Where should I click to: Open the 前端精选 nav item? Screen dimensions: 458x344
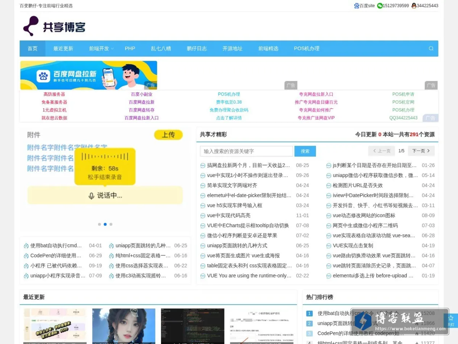pos(268,49)
